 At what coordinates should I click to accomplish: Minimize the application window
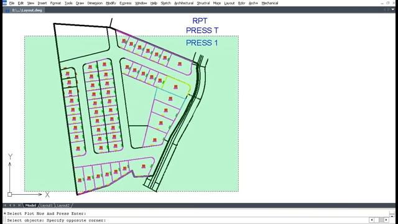click(382, 3)
